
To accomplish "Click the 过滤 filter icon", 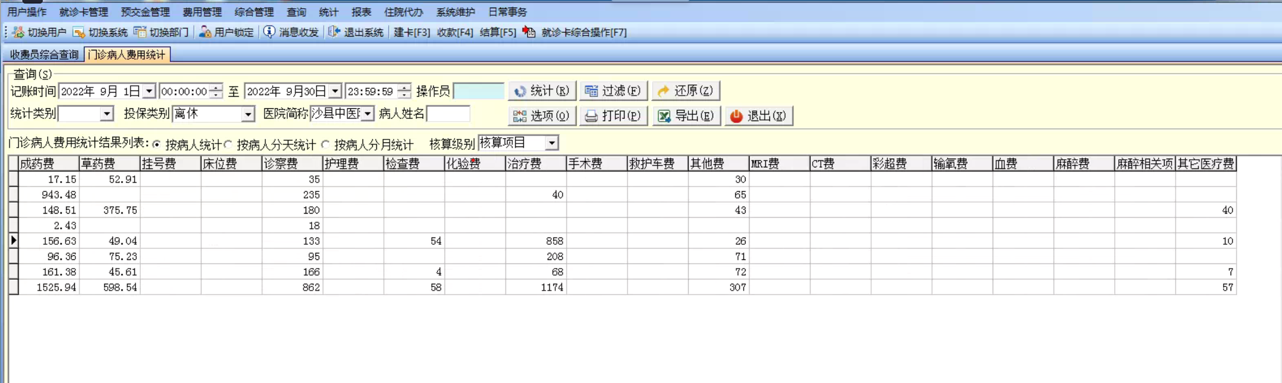I will click(x=591, y=91).
